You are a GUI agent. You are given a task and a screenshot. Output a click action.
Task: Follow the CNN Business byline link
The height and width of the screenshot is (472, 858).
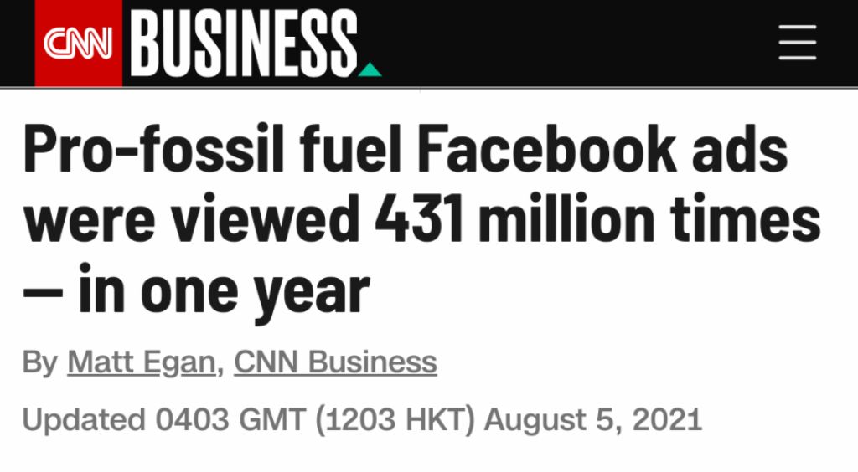pyautogui.click(x=335, y=362)
